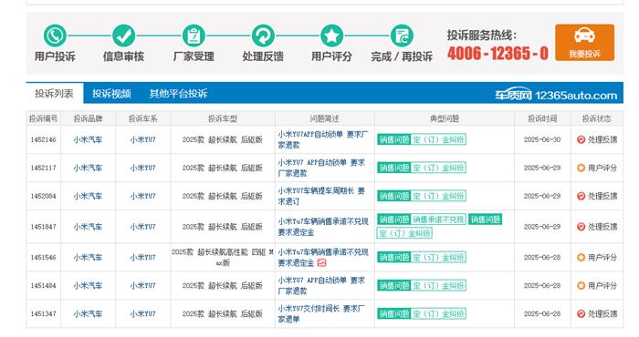Click the 厂家受理 clipboard icon
The height and width of the screenshot is (337, 639).
(194, 36)
